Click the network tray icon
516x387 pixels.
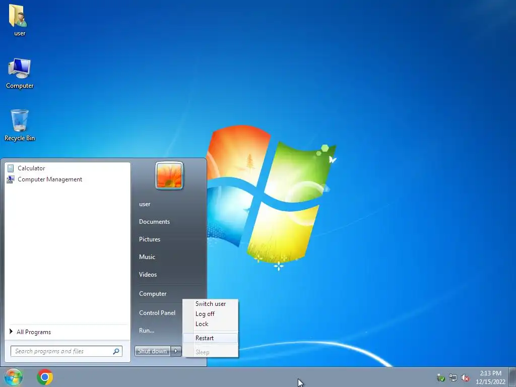453,378
